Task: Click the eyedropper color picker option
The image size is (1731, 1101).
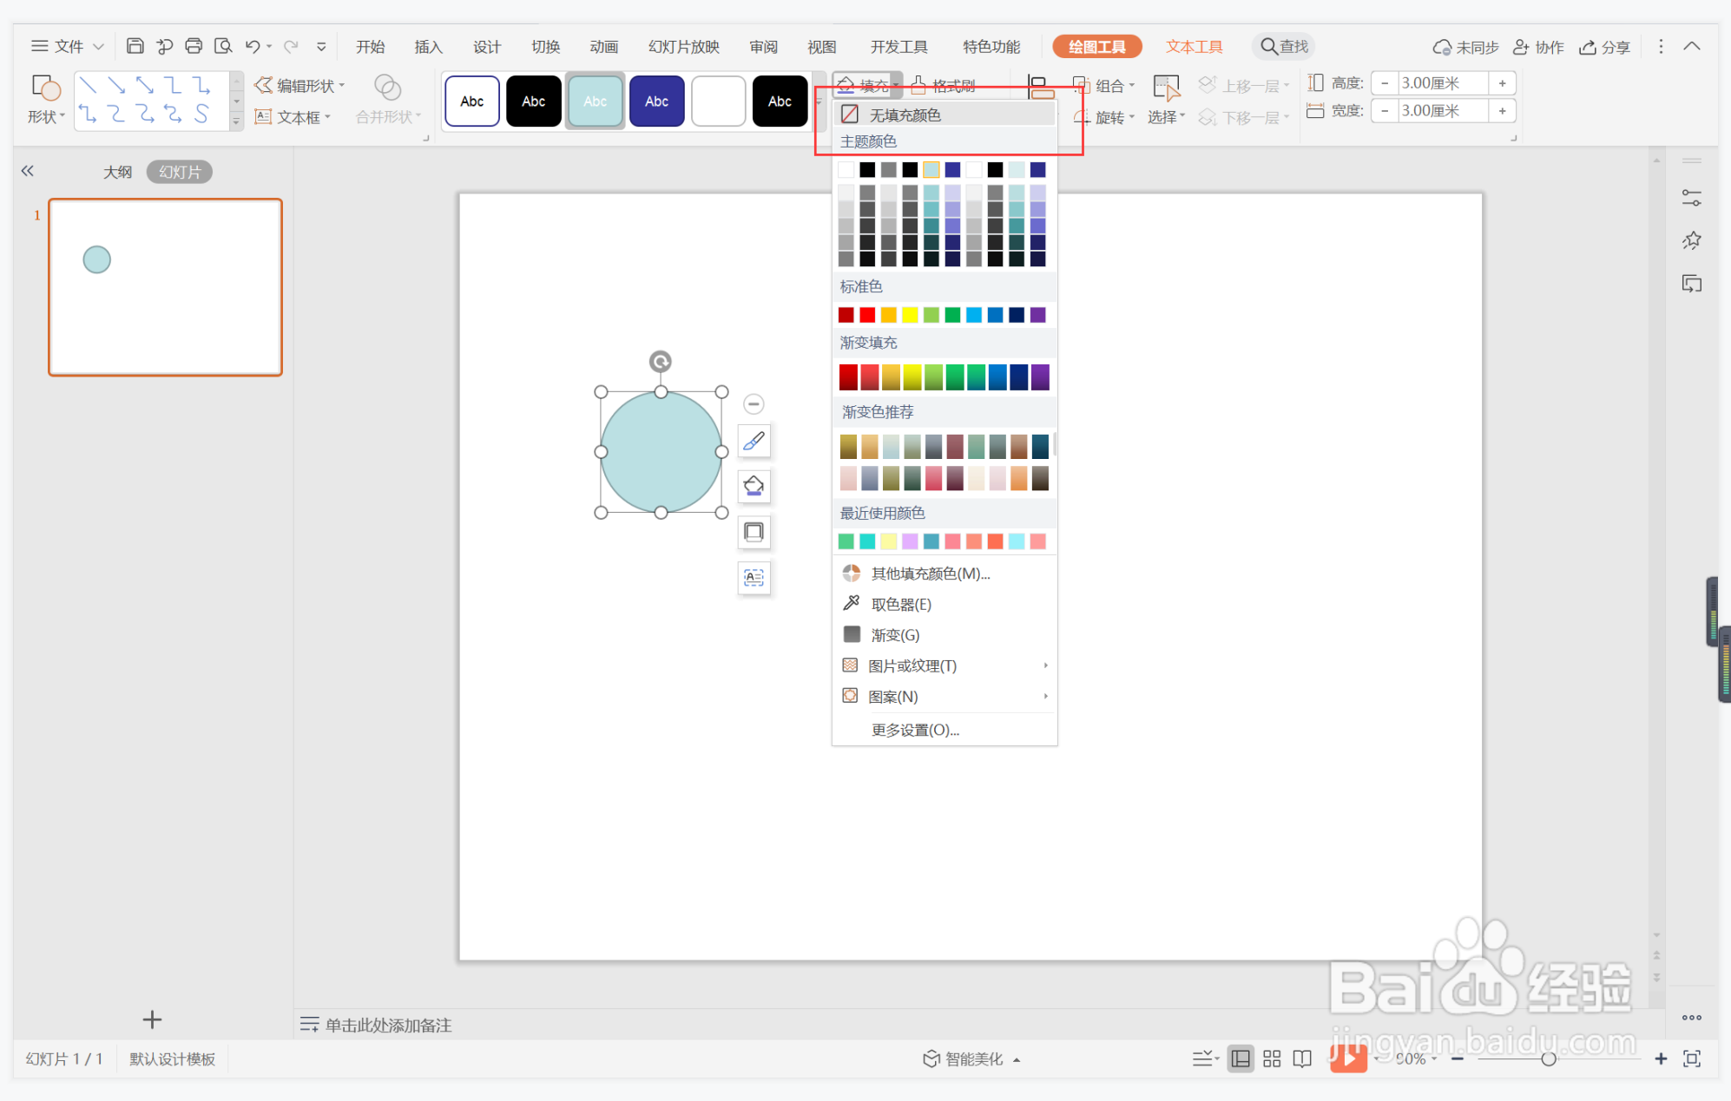Action: (900, 604)
